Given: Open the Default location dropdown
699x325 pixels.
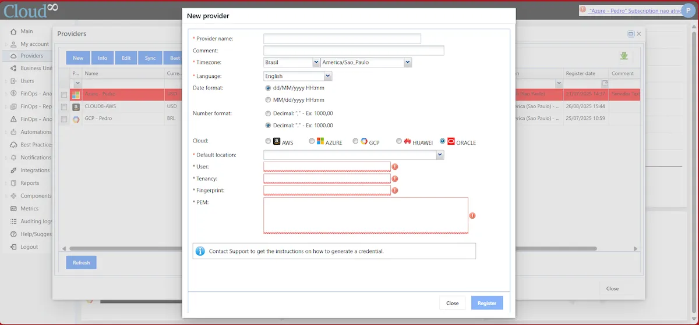Looking at the screenshot, I should coord(440,155).
